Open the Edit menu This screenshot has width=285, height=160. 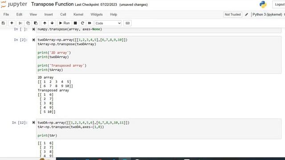coord(19,15)
